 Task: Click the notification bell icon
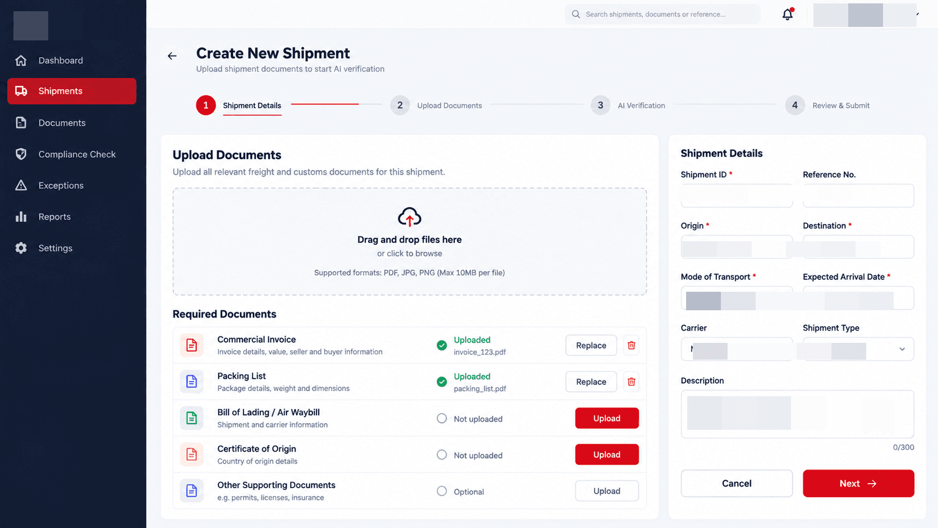point(788,15)
